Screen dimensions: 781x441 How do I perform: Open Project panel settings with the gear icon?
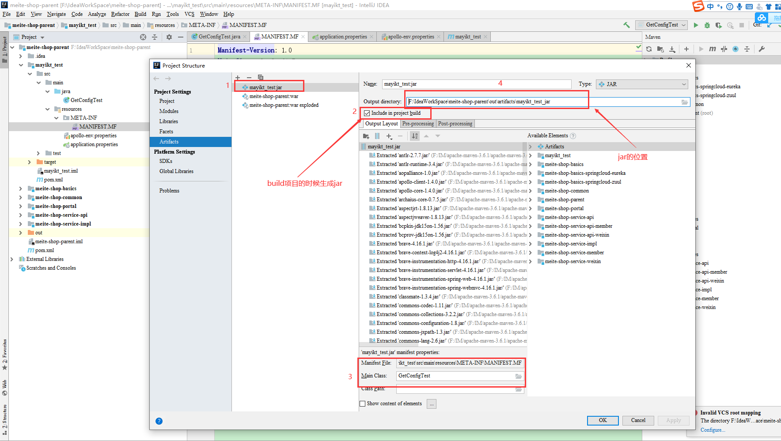[169, 37]
